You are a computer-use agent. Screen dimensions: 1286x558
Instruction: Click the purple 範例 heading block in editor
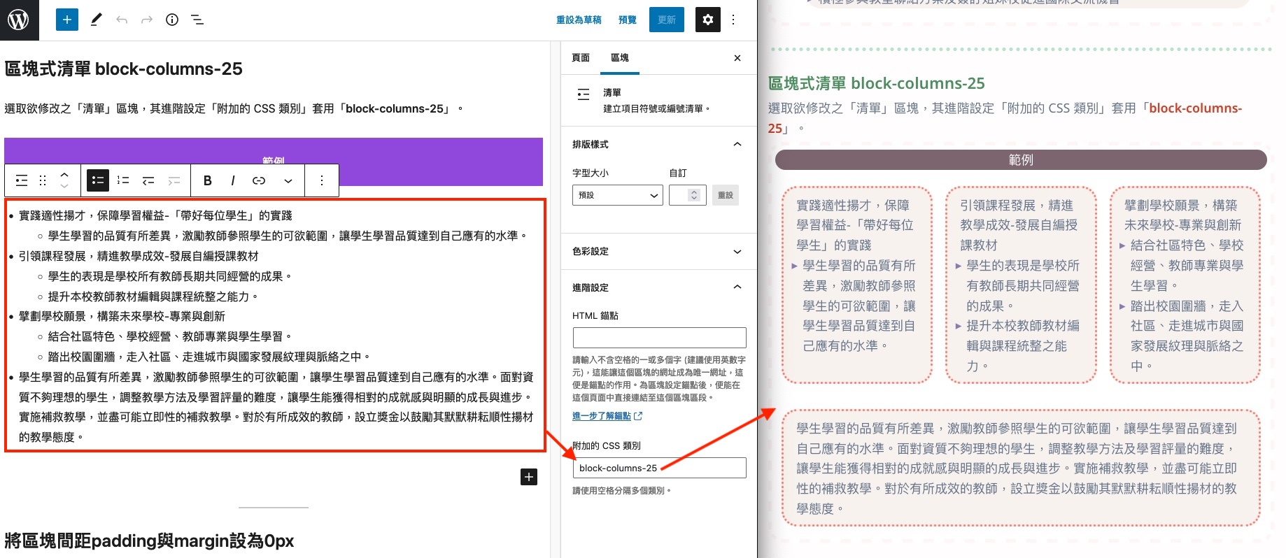pyautogui.click(x=274, y=162)
